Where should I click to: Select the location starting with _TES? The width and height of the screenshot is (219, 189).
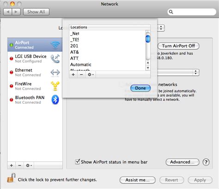click(x=107, y=40)
